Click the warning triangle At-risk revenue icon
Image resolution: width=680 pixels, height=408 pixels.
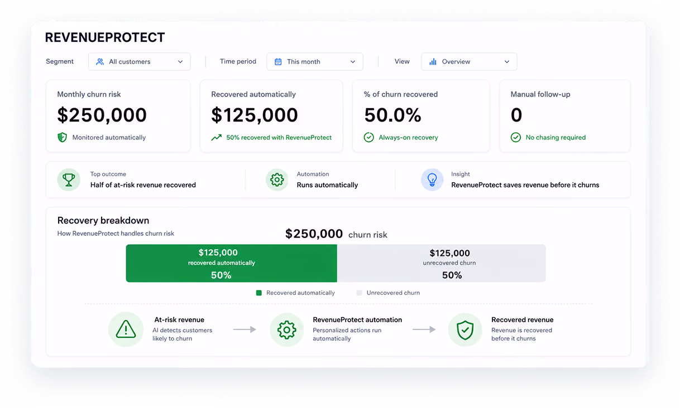[x=126, y=329]
